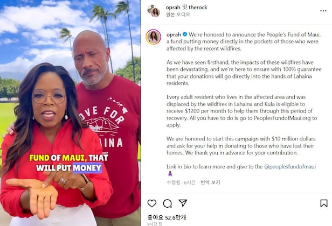Screen dimensions: 332x226
Task: Click the blue verified badge next to oprah
Action: 185,34
